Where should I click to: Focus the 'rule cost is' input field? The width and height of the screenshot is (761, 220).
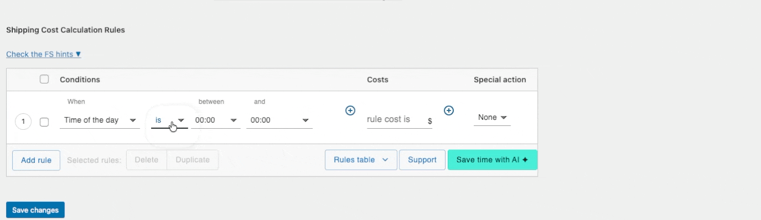(x=395, y=119)
